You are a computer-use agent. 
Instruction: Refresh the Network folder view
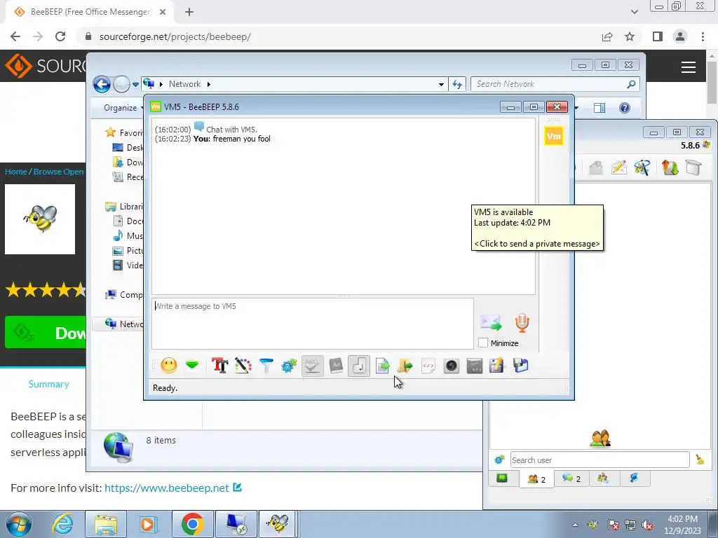tap(457, 84)
